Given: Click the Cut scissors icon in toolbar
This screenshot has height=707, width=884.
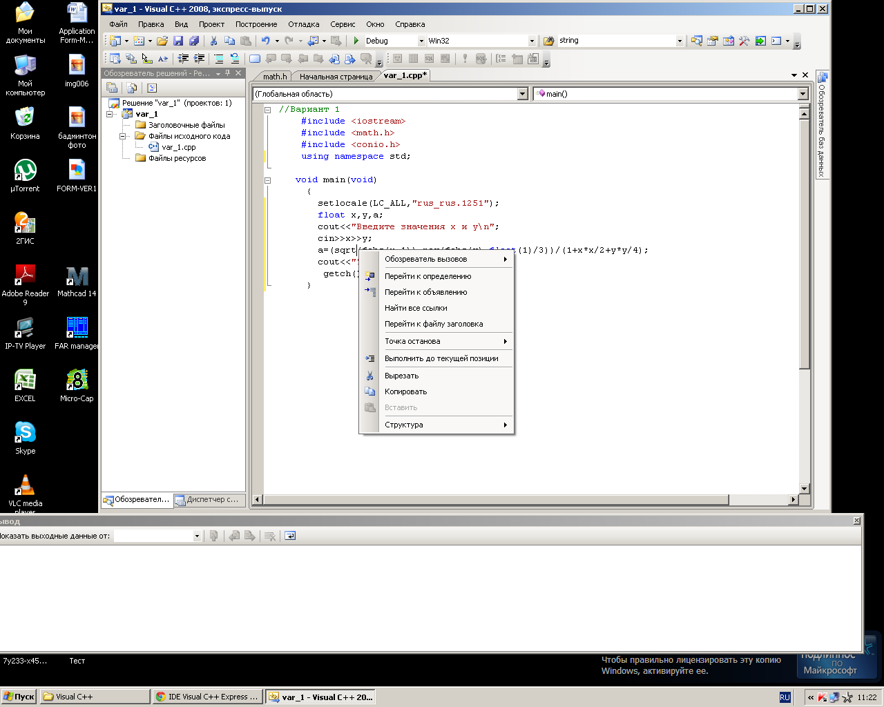Looking at the screenshot, I should 213,41.
